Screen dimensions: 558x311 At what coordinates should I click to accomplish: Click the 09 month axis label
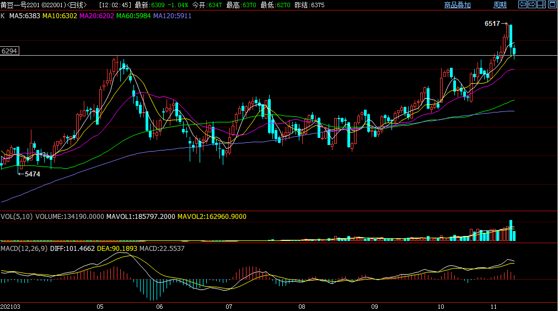[x=374, y=307]
